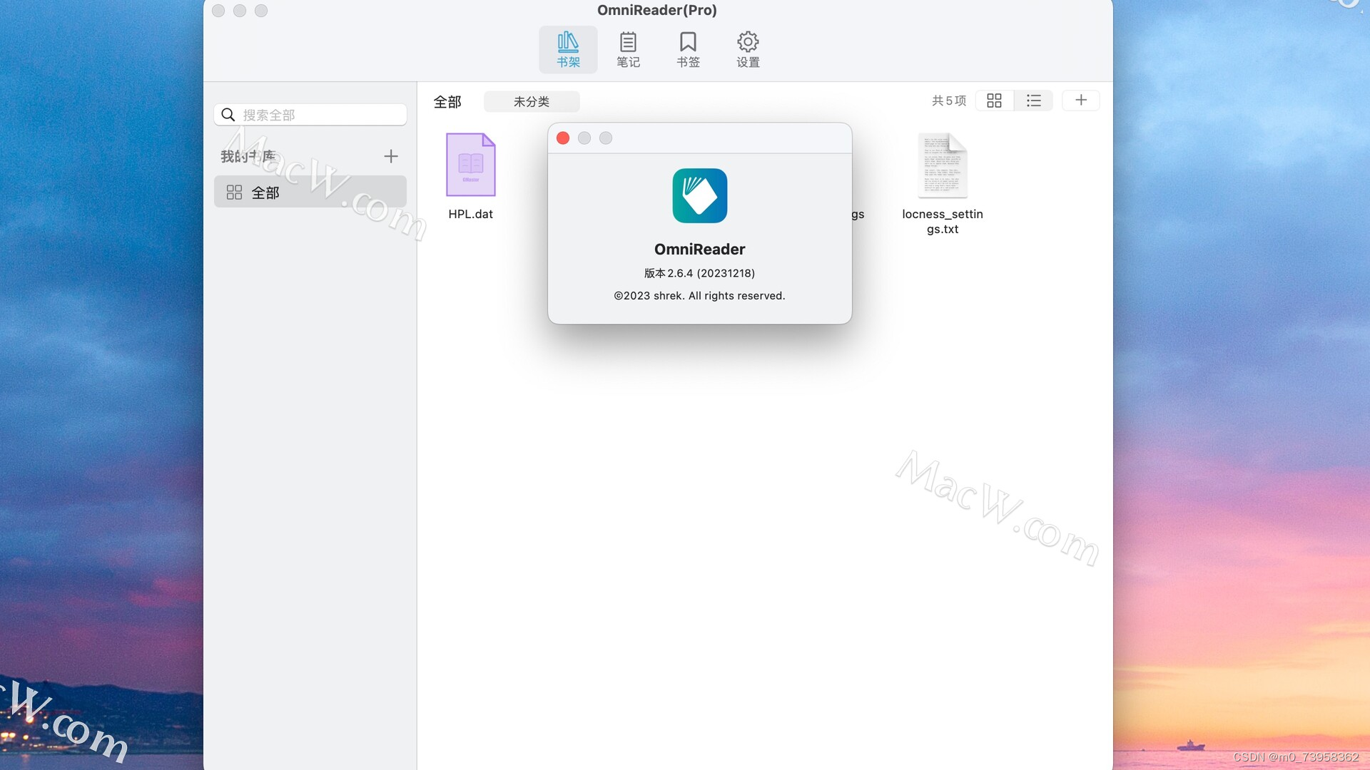Click the version 2.6.4 text
The width and height of the screenshot is (1370, 770).
click(699, 273)
